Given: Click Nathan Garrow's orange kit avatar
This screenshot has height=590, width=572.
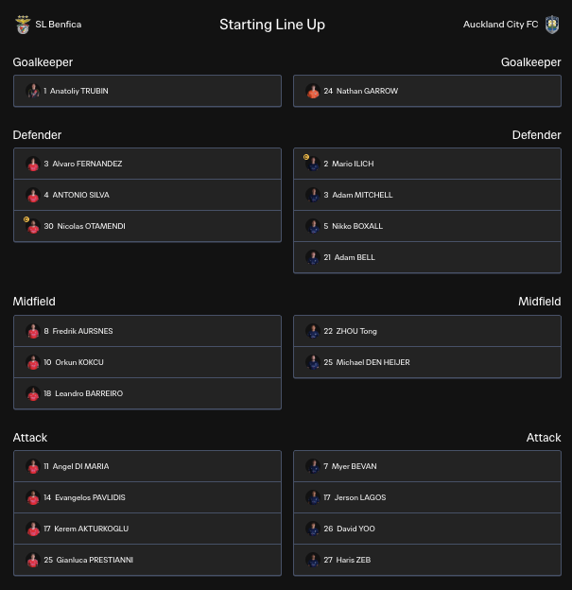Looking at the screenshot, I should click(313, 91).
